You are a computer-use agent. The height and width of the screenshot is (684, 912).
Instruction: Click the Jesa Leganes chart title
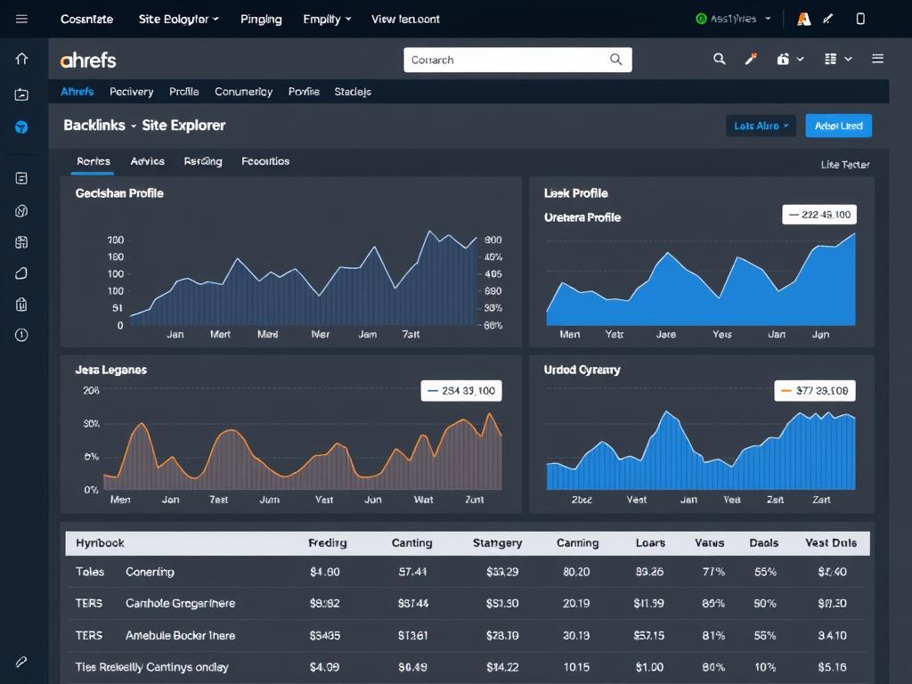pyautogui.click(x=110, y=370)
